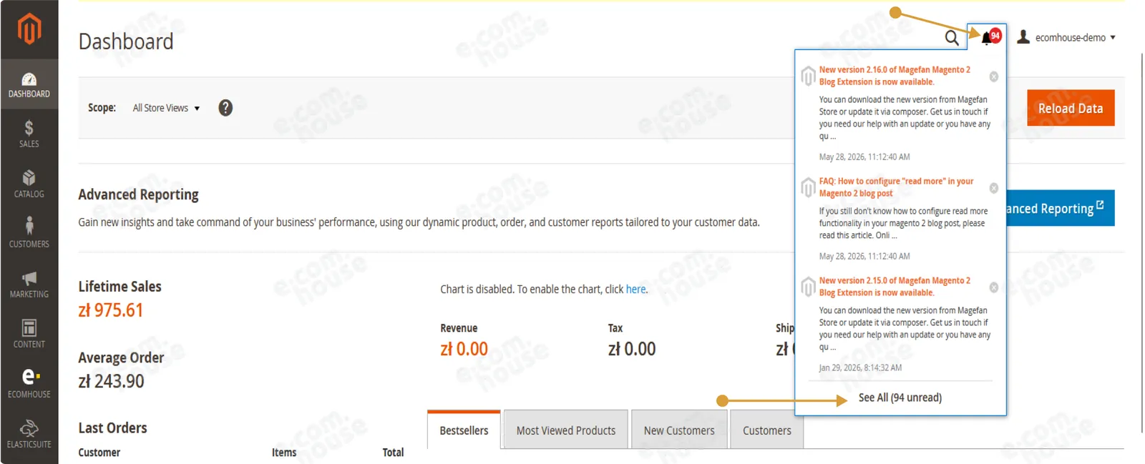1145x464 pixels.
Task: Open the Marketing menu in the sidebar
Action: (29, 285)
